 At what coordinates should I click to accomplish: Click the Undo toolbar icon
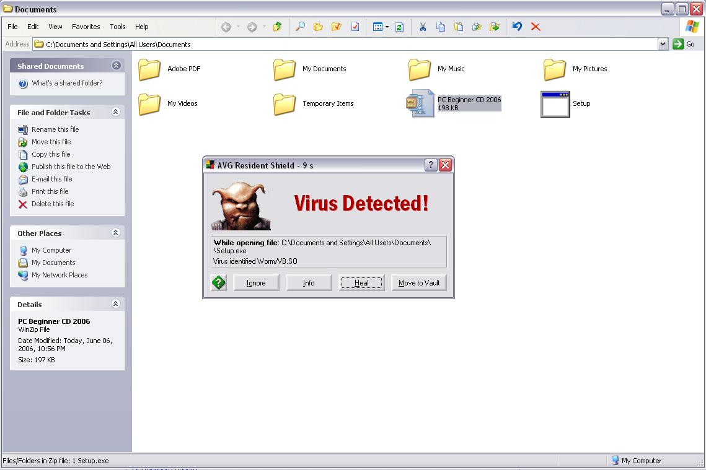pos(517,27)
